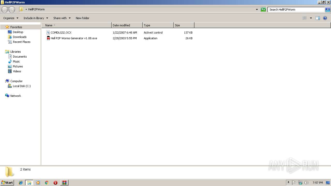Screen dimensions: 331x186
Task: Click the change view icon
Action: 305,18
